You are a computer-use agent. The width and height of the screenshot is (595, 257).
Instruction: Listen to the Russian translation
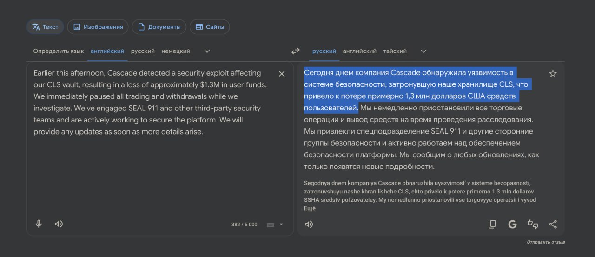click(x=309, y=225)
